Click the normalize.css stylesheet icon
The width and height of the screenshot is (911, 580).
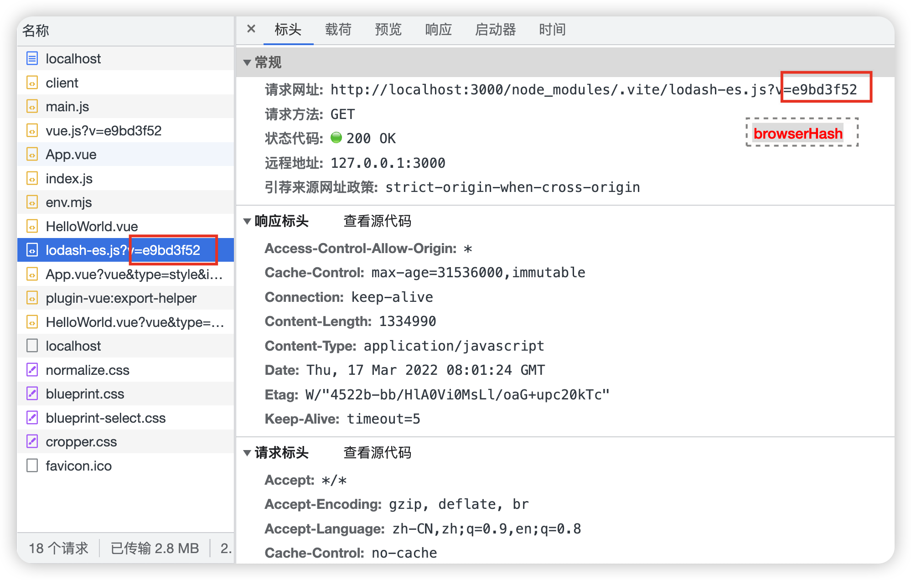click(32, 370)
